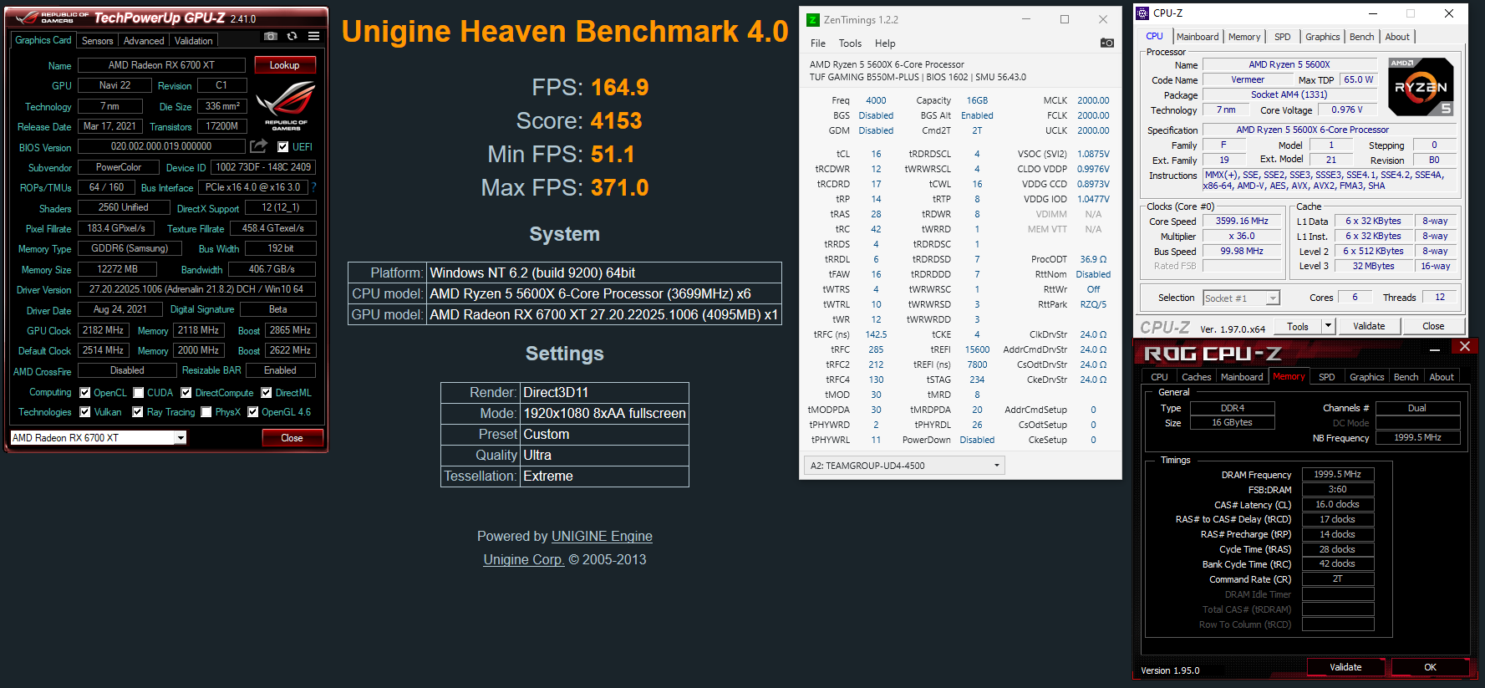Screen dimensions: 1485x688
Task: Toggle the Vulkan checkbox
Action: click(84, 411)
